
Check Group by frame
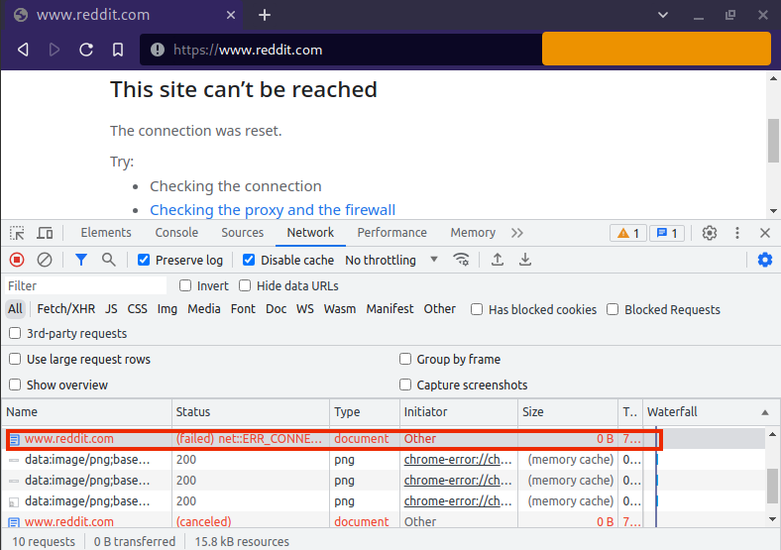point(405,359)
